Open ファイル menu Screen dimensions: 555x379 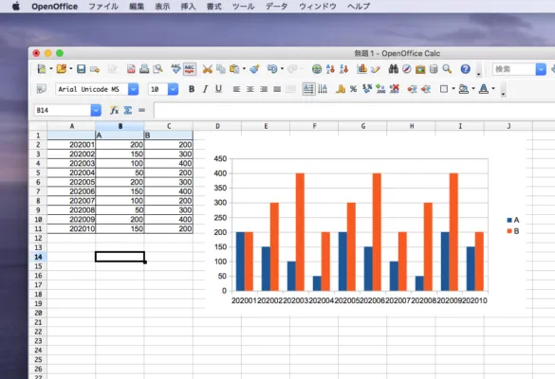103,6
